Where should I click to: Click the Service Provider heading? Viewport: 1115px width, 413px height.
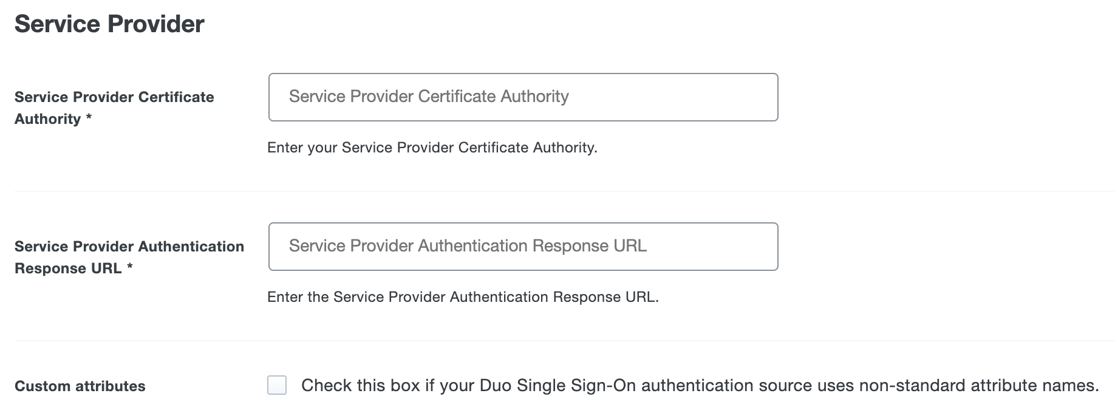110,24
